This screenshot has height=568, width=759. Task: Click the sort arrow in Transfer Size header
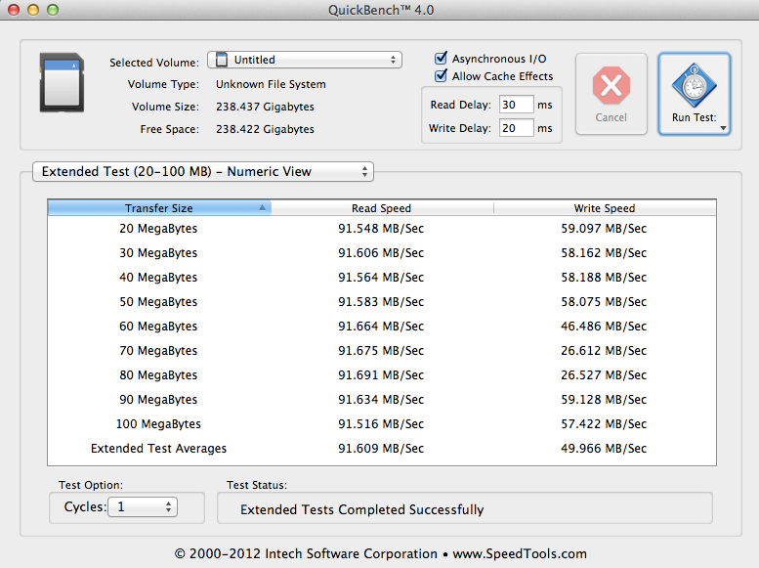(x=262, y=208)
